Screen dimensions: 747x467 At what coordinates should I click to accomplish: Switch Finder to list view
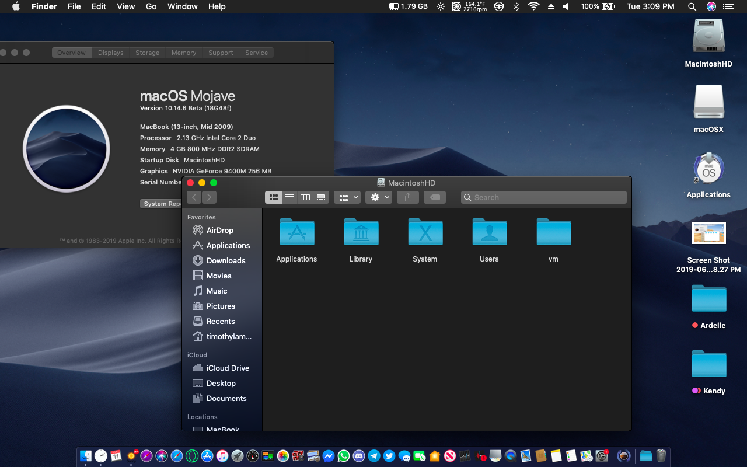[x=289, y=197]
